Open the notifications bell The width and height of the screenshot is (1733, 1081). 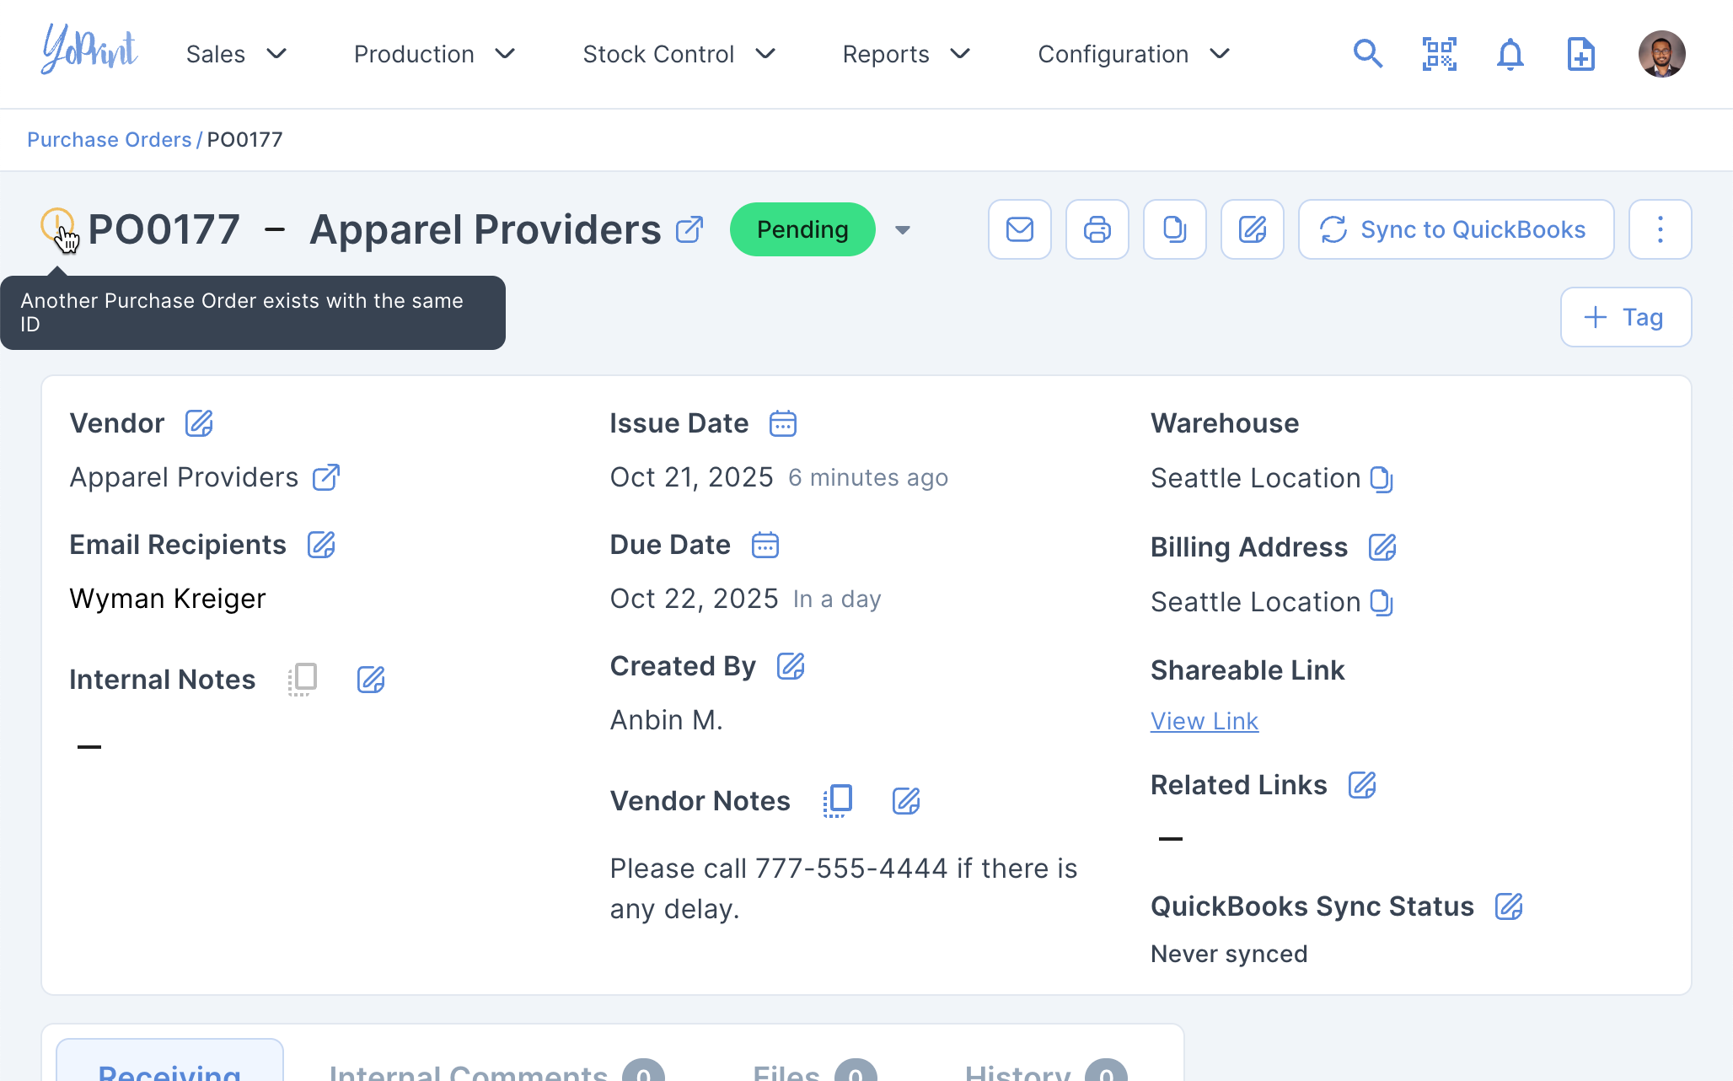(1510, 54)
